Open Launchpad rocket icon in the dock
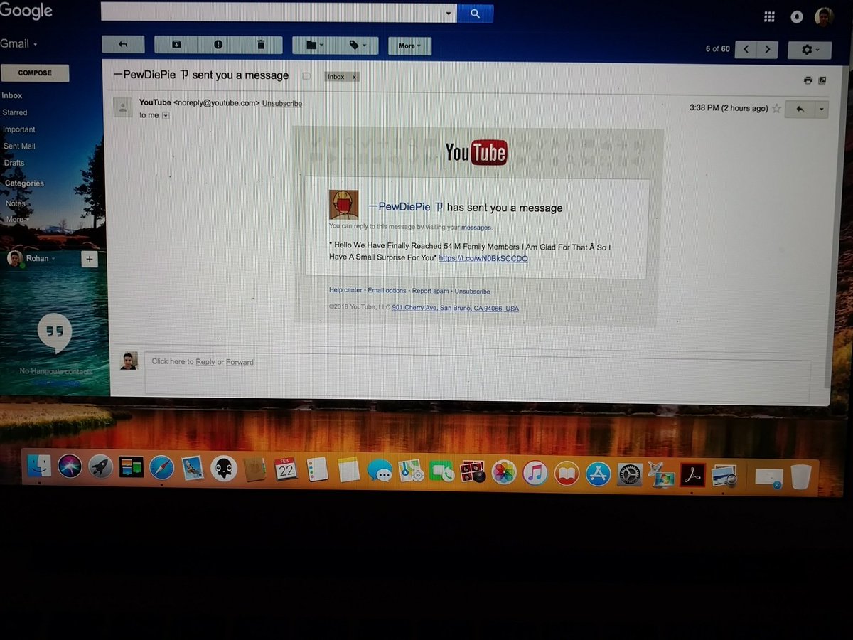Viewport: 853px width, 640px height. [x=100, y=467]
